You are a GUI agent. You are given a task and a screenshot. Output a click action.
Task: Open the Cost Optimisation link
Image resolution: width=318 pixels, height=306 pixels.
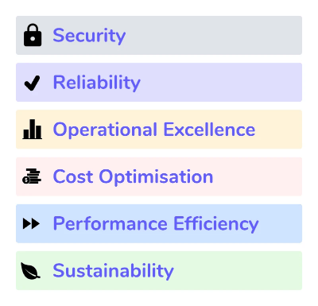pos(133,176)
